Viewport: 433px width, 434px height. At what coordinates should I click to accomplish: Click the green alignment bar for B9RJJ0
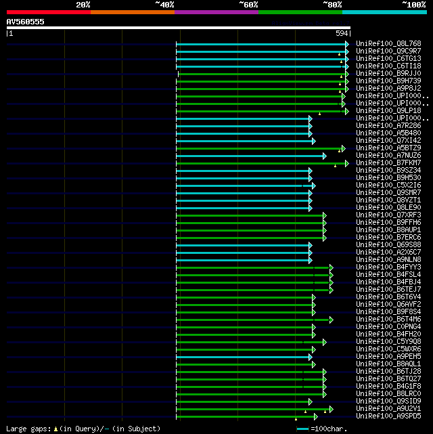coord(262,74)
